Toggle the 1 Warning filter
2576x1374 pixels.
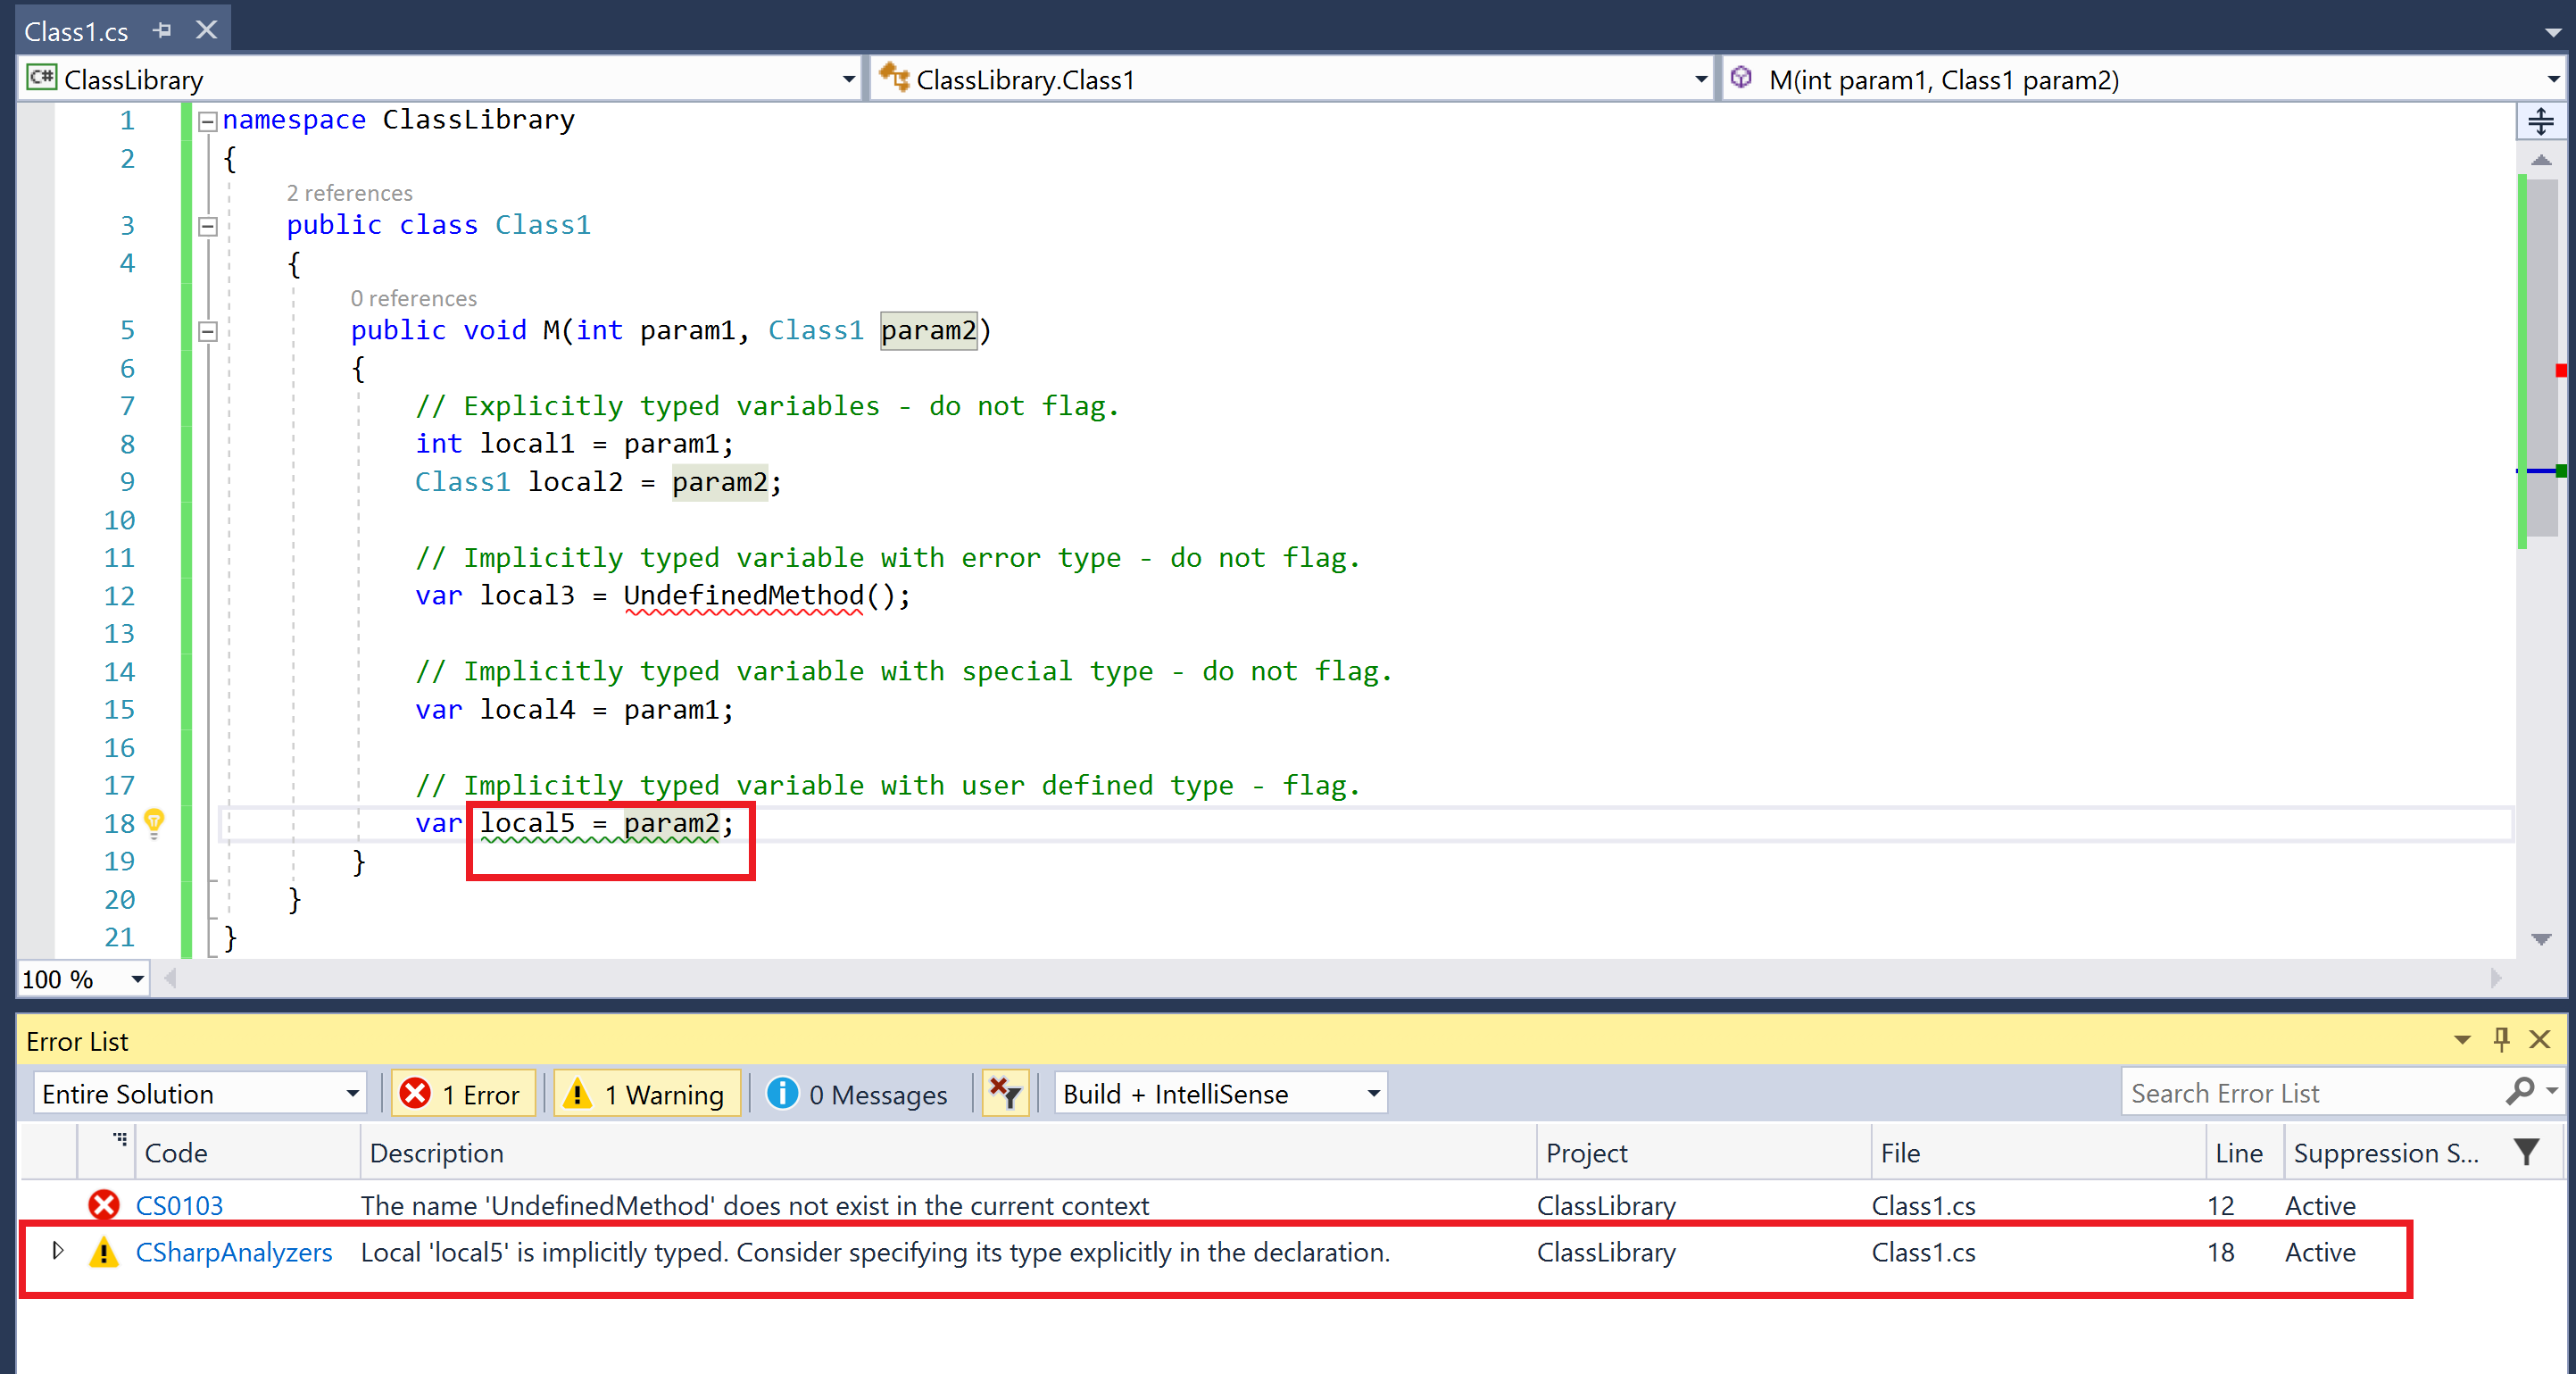click(x=646, y=1093)
